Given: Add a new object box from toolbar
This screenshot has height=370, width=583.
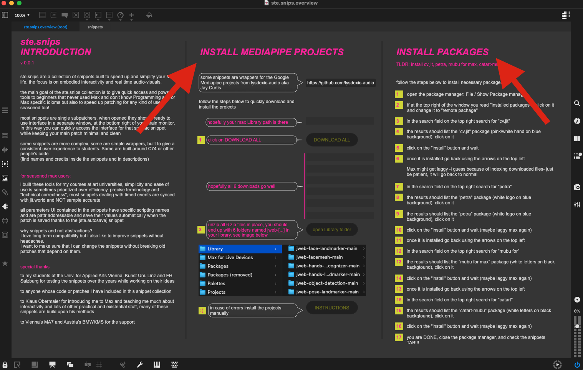Looking at the screenshot, I should pyautogui.click(x=43, y=15).
